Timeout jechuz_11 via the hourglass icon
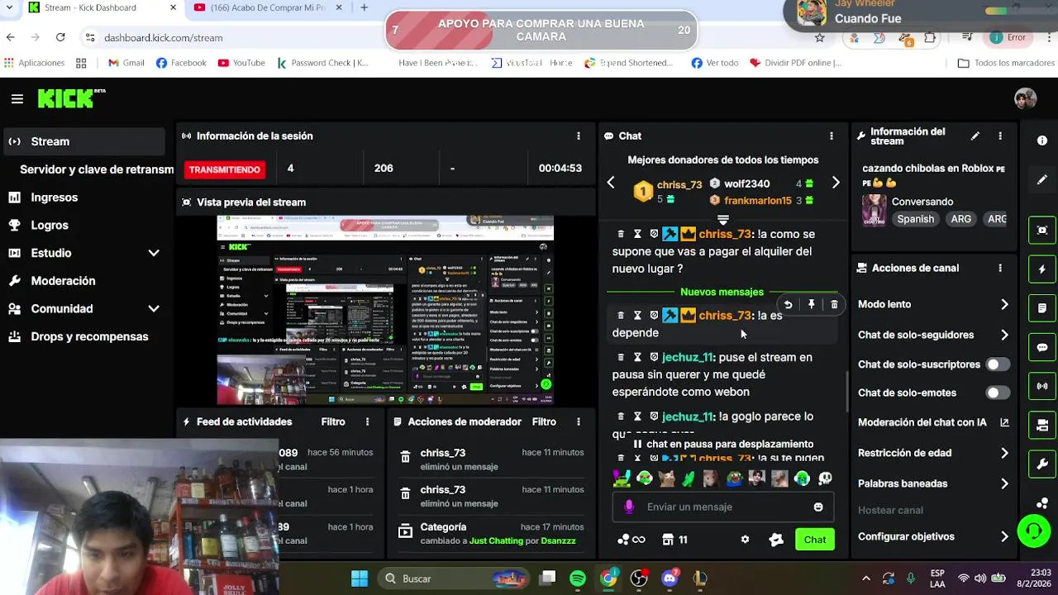 [x=637, y=357]
